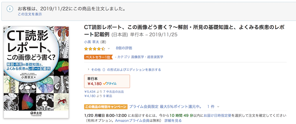Viewport: 296px width, 124px height.
Task: Expand the rating breakdown chevron
Action: click(x=109, y=49)
